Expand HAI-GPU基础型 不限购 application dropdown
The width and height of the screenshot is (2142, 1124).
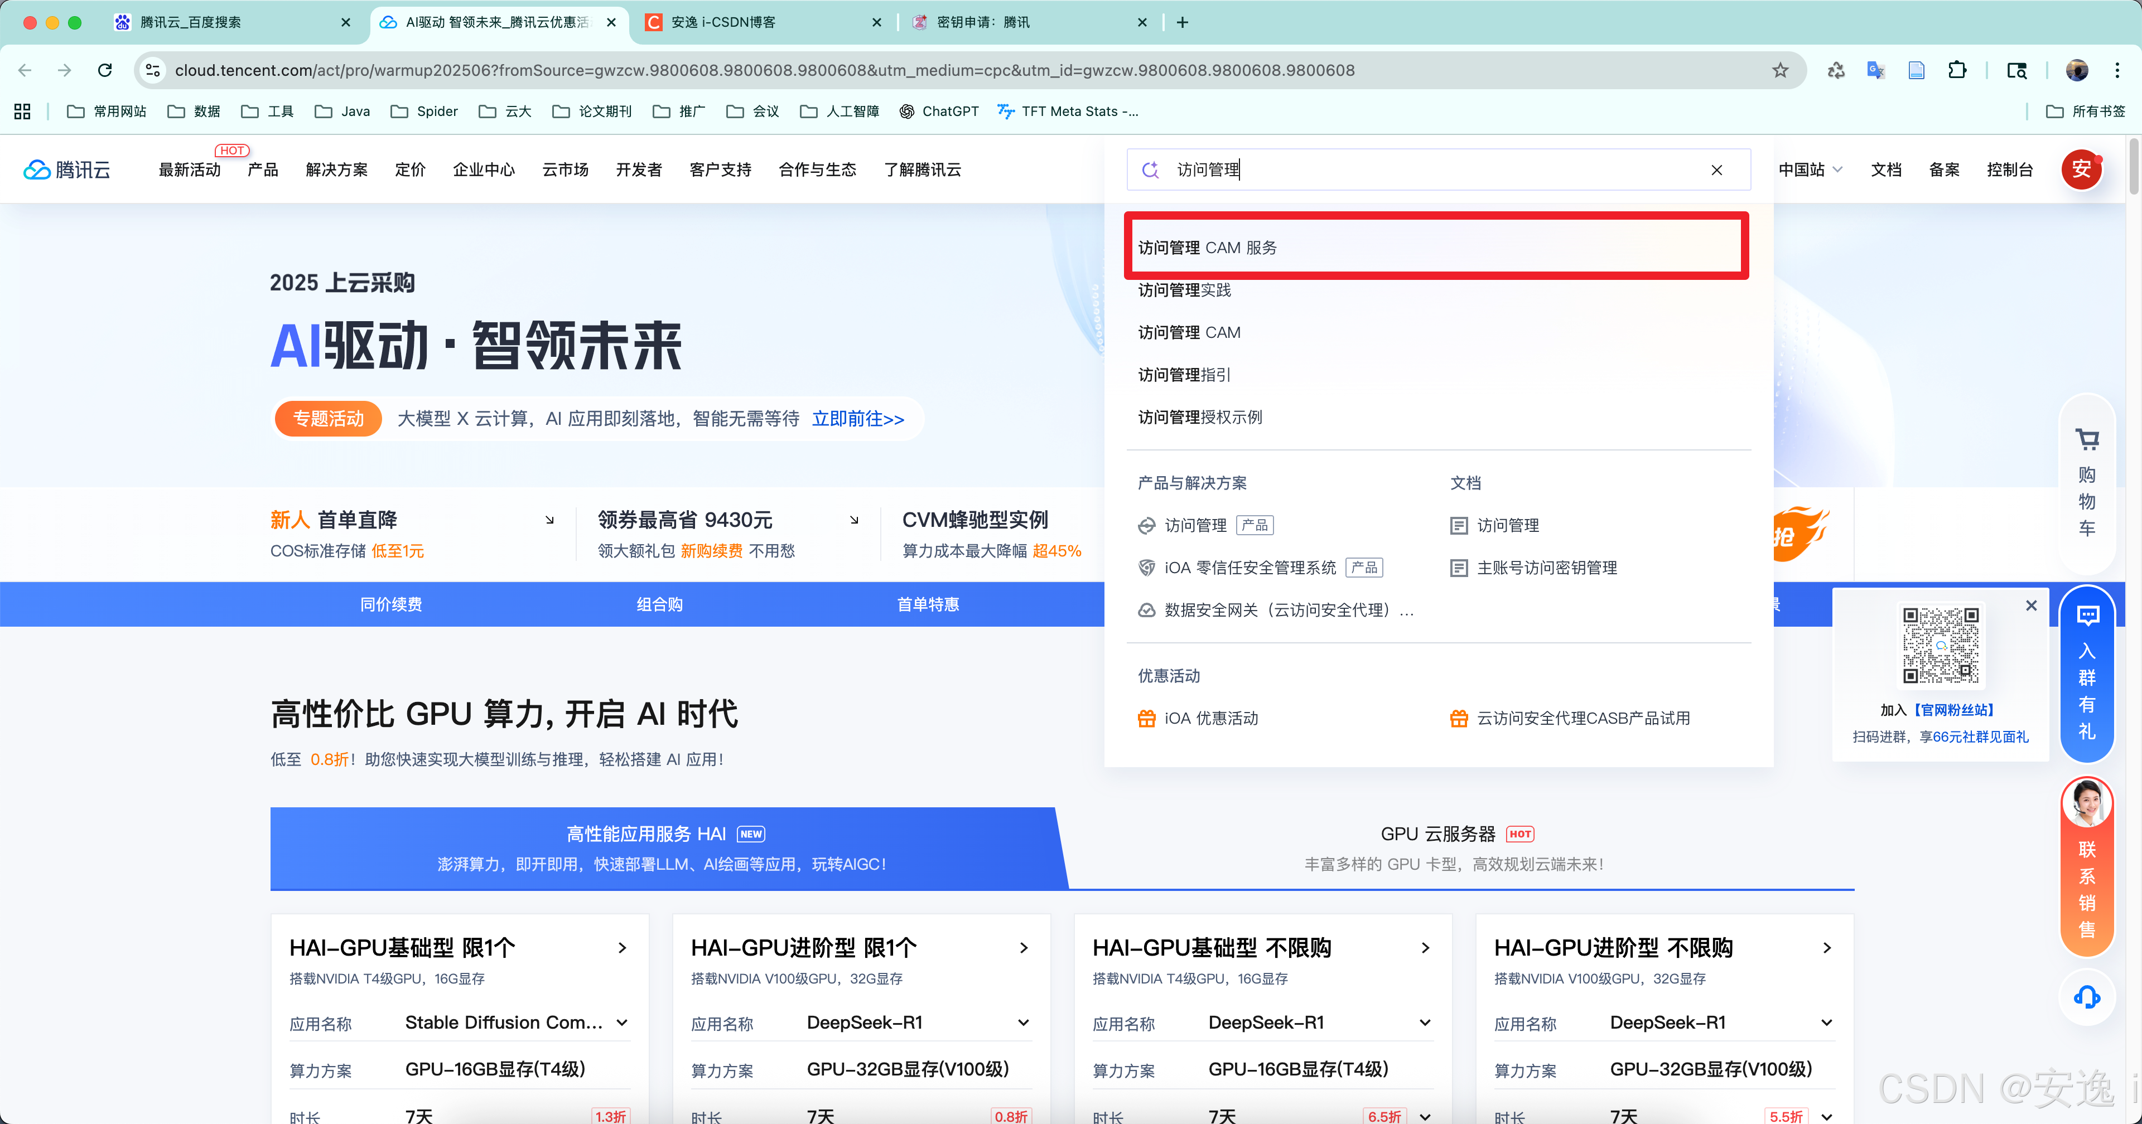(1425, 1023)
